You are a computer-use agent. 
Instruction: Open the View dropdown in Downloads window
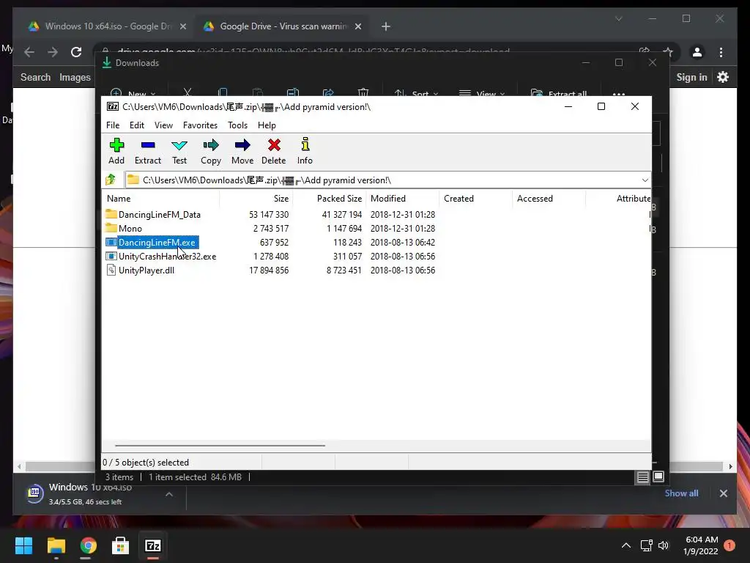[482, 93]
